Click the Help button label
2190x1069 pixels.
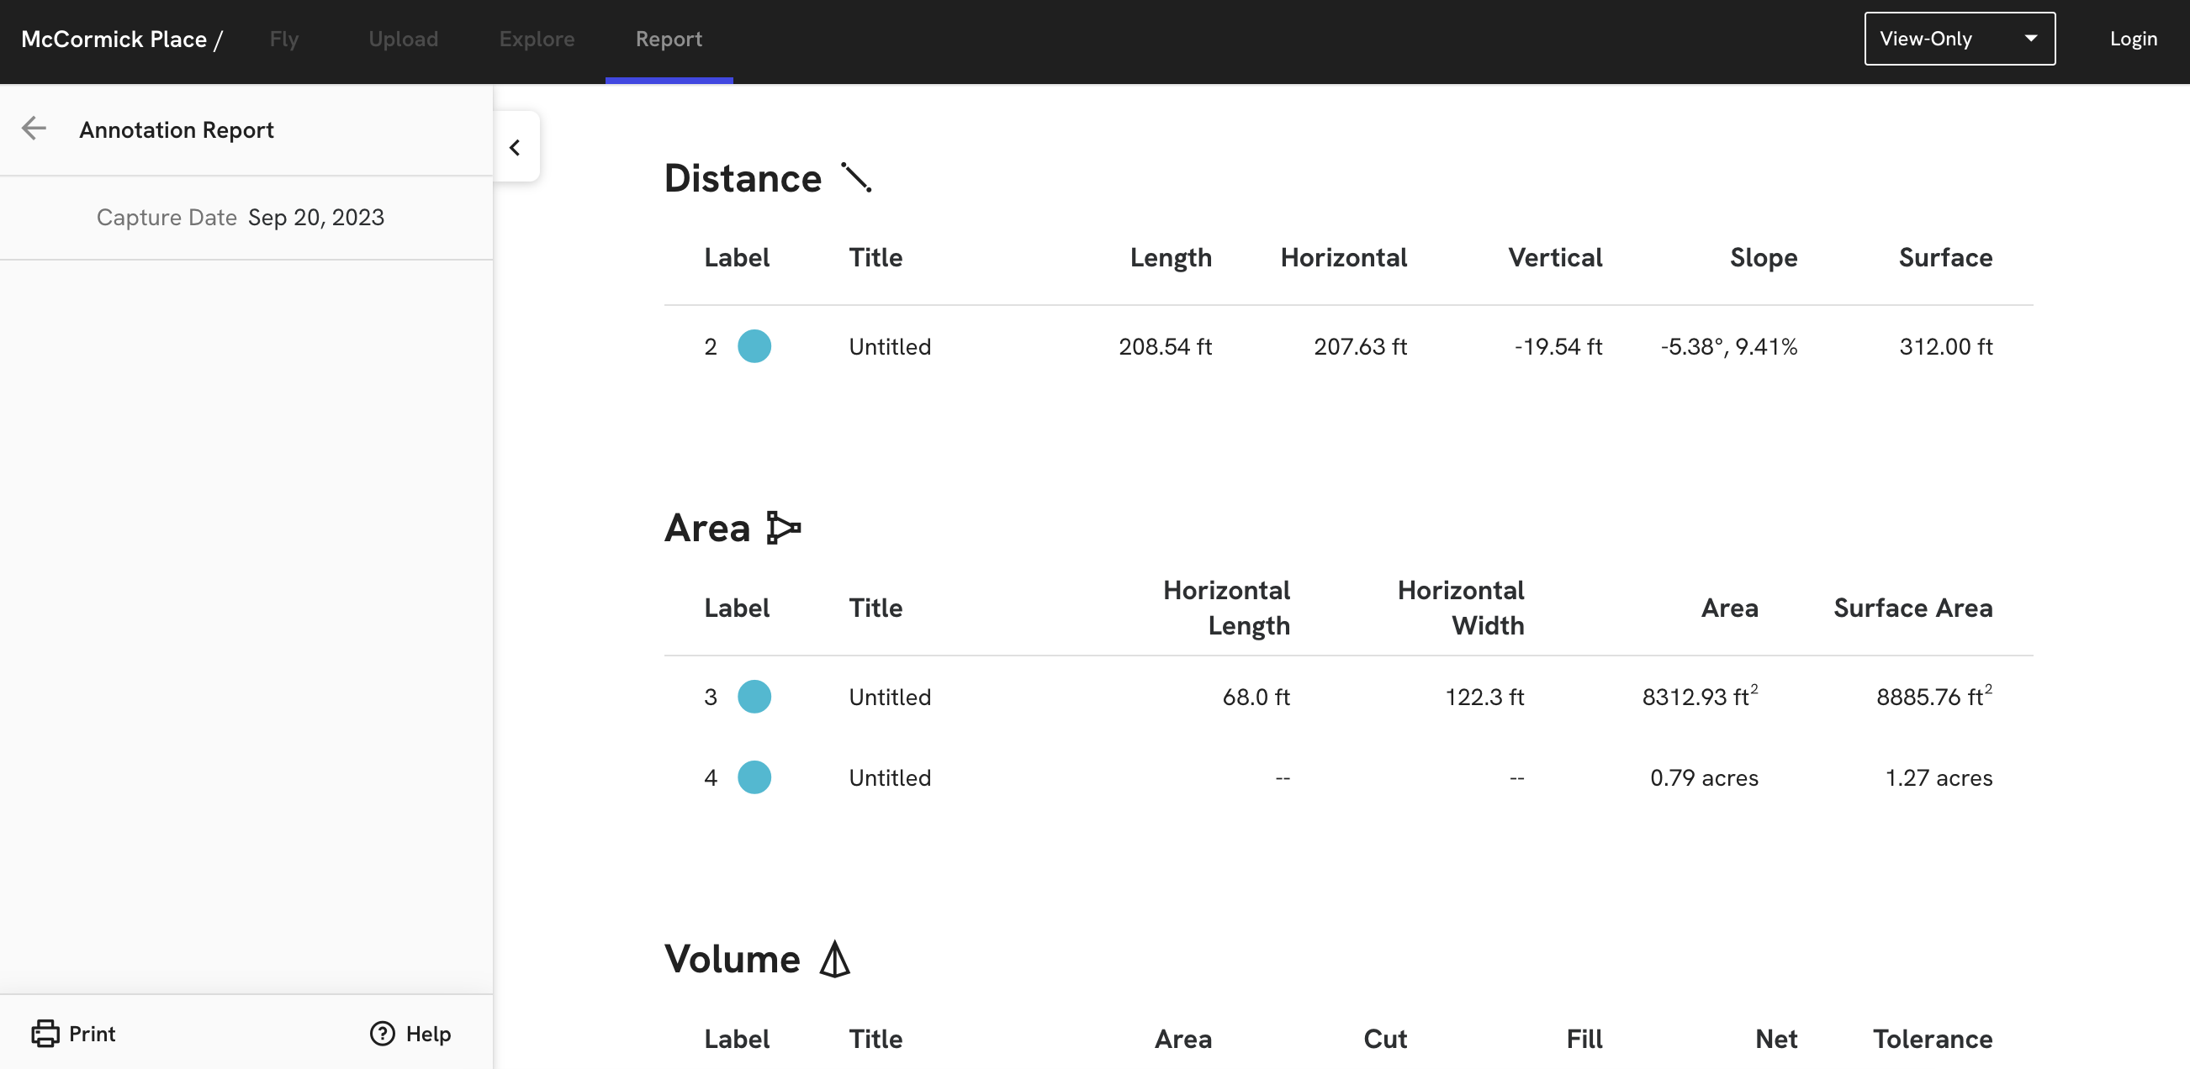coord(428,1034)
